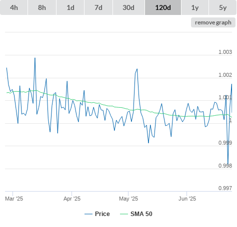The image size is (237, 227).
Task: Switch chart to 1y range
Action: (195, 7)
